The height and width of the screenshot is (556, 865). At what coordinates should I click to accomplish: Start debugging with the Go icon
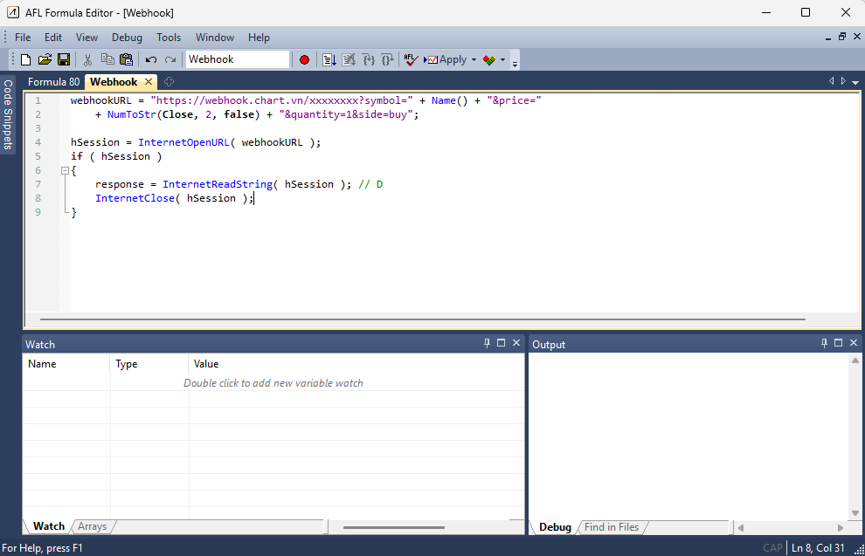(x=329, y=59)
